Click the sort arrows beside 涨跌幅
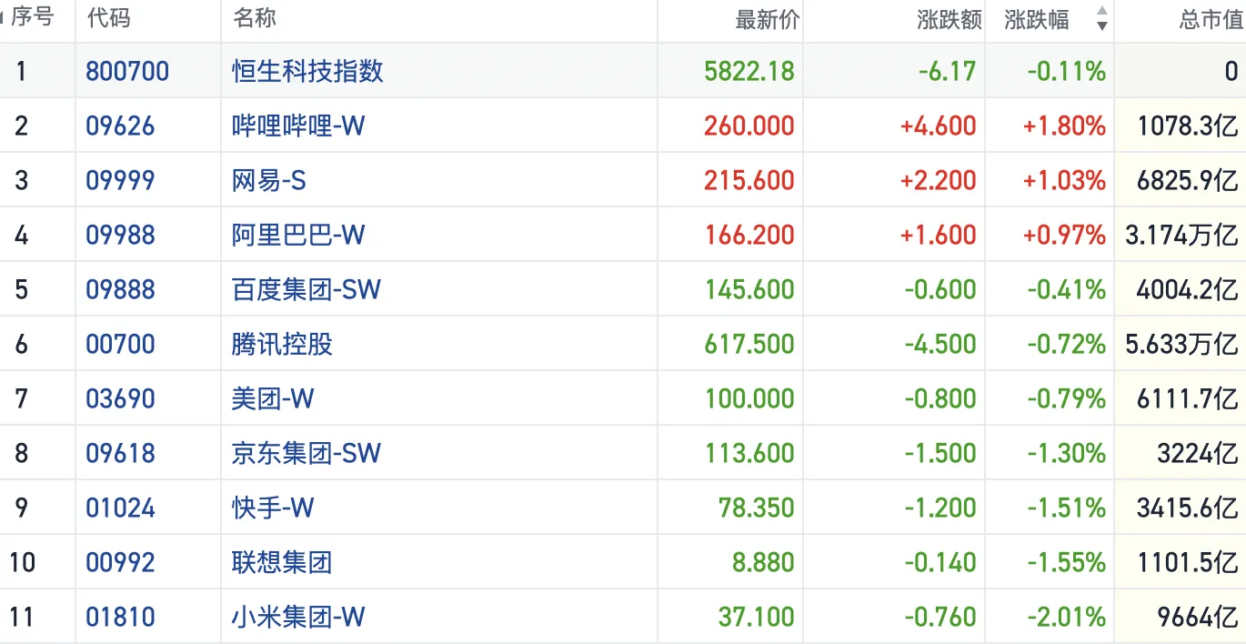Viewport: 1246px width, 644px height. pyautogui.click(x=1101, y=19)
